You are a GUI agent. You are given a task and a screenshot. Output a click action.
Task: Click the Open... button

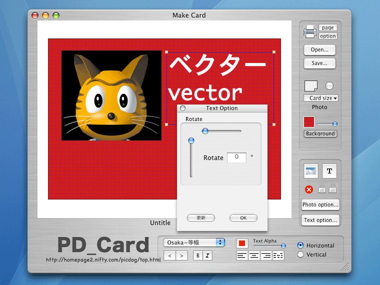click(x=319, y=49)
